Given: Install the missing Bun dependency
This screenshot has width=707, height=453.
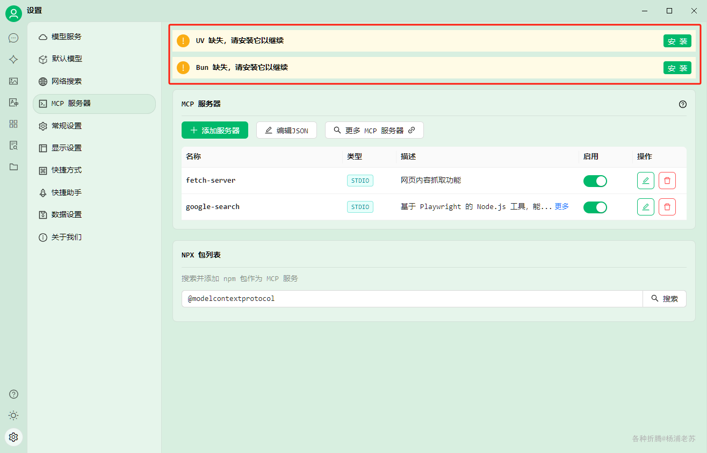Looking at the screenshot, I should click(x=677, y=68).
